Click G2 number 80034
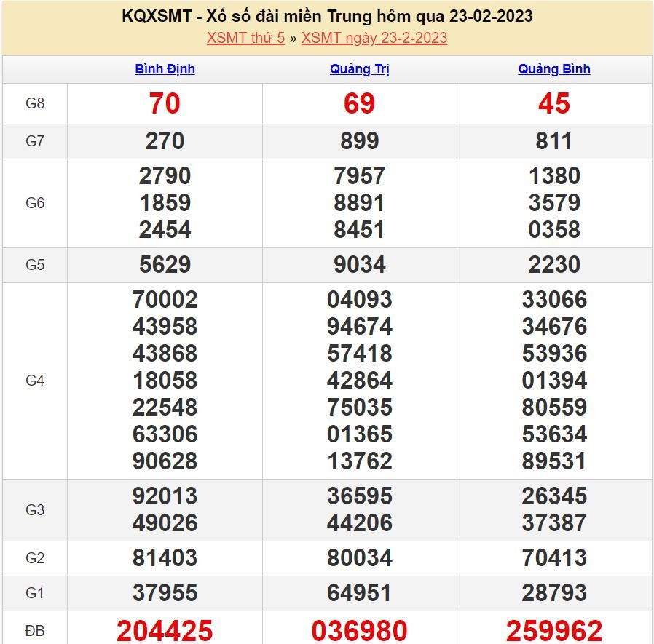 [x=360, y=558]
